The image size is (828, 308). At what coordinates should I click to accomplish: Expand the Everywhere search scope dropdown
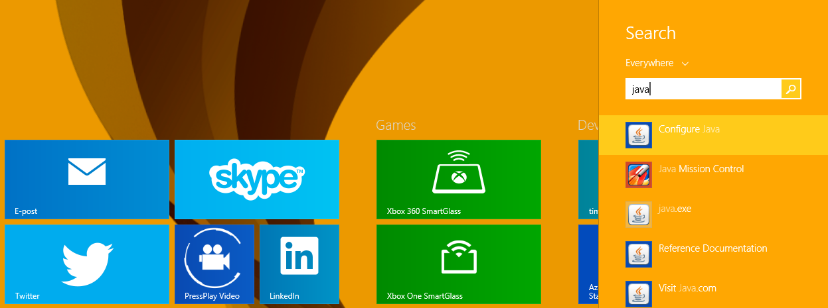(x=657, y=63)
